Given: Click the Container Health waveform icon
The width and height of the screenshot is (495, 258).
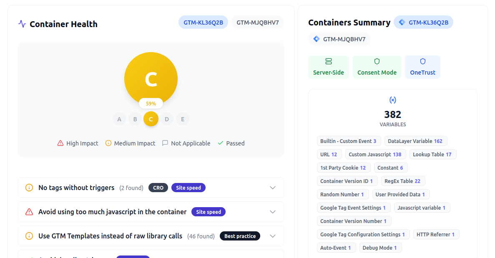Looking at the screenshot, I should tap(21, 24).
